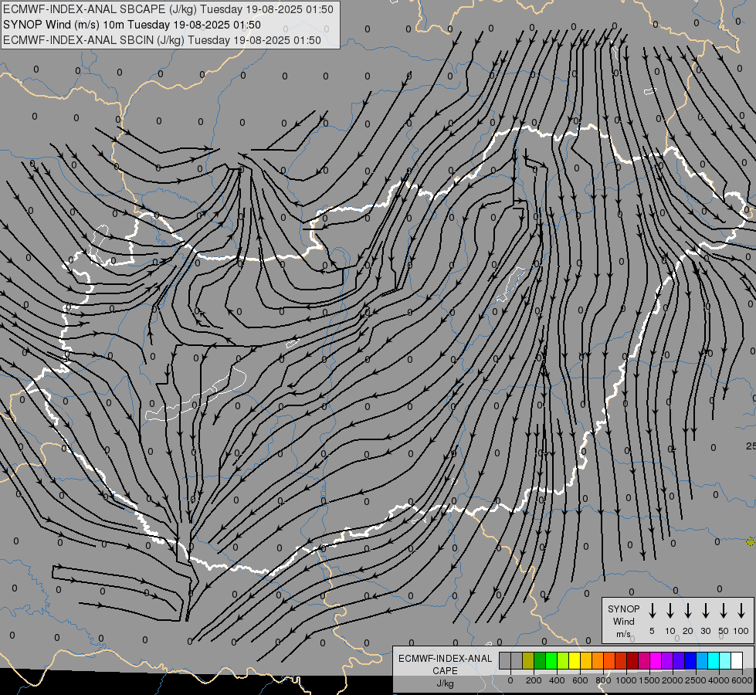Pick the white CAPE swatch near 6000

tap(737, 660)
